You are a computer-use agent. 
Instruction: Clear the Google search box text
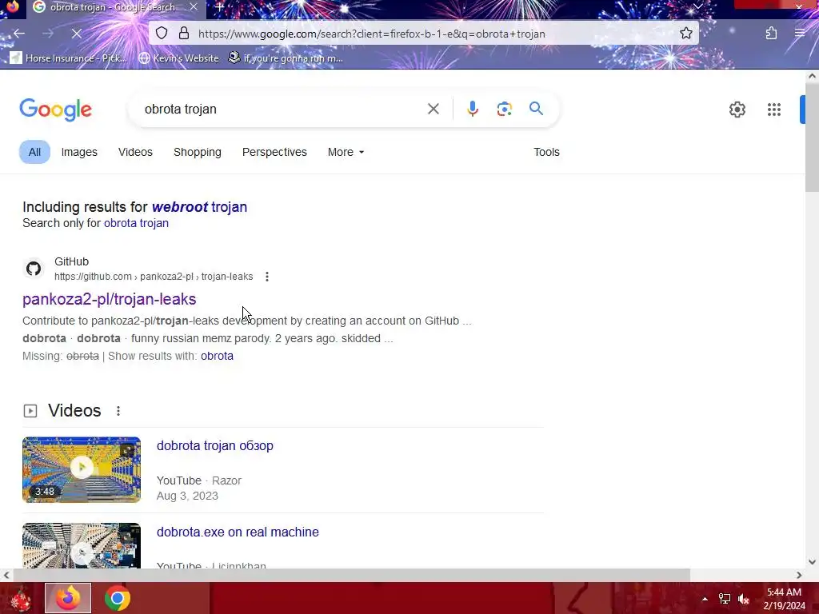coord(433,109)
